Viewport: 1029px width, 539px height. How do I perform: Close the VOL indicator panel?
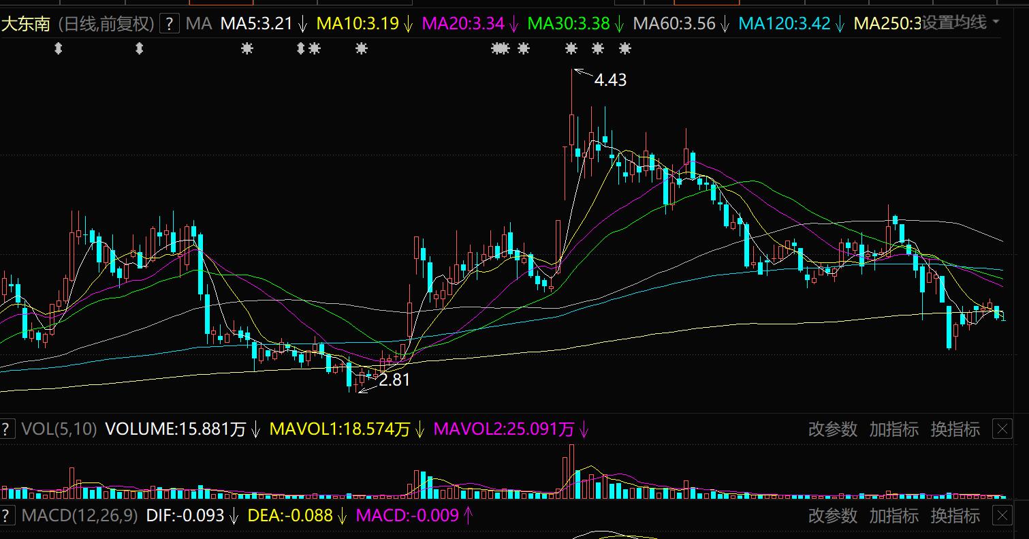pyautogui.click(x=1002, y=429)
